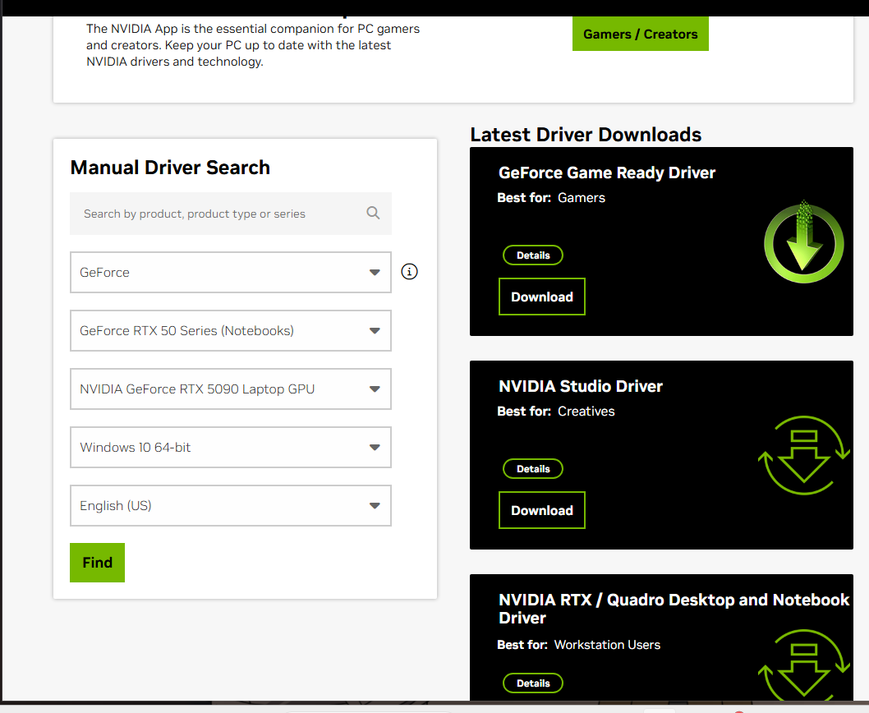The height and width of the screenshot is (713, 869).
Task: Click the GeForce Game Ready Driver heading
Action: [607, 172]
